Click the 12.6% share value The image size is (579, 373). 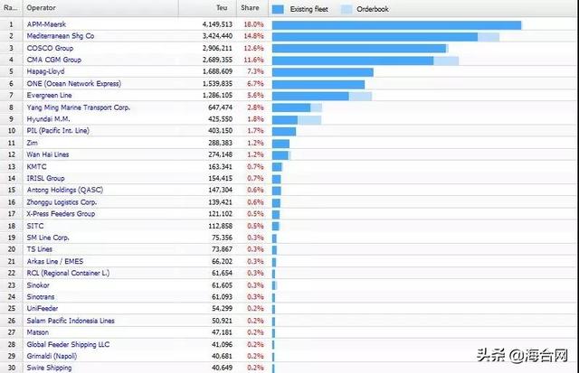[x=253, y=48]
